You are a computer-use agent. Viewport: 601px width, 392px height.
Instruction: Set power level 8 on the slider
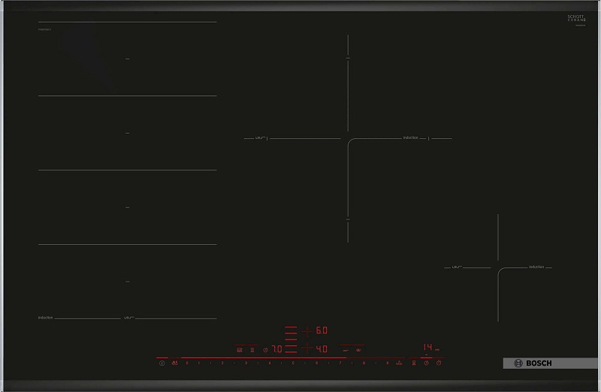(364, 363)
